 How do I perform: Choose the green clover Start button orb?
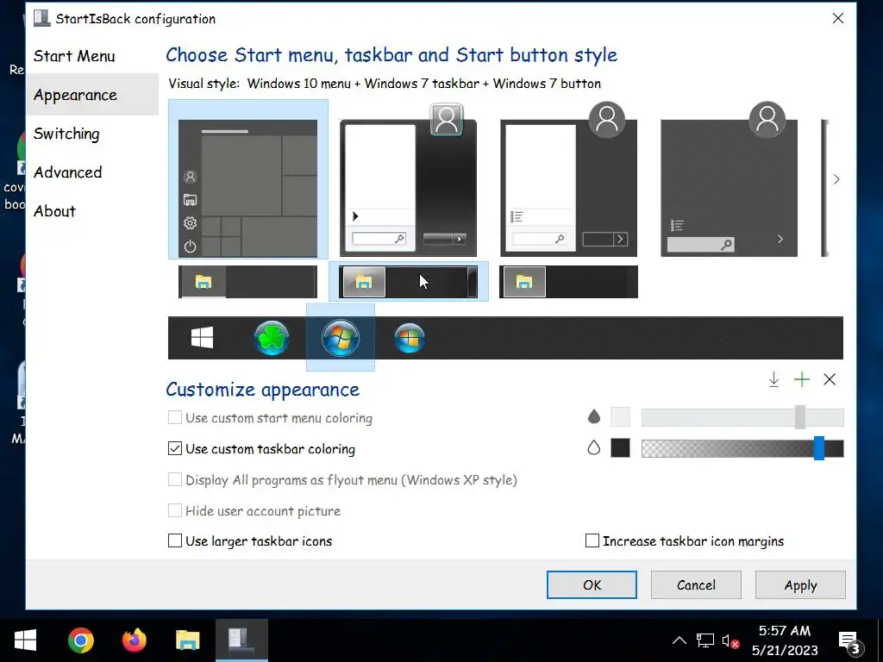(x=272, y=338)
